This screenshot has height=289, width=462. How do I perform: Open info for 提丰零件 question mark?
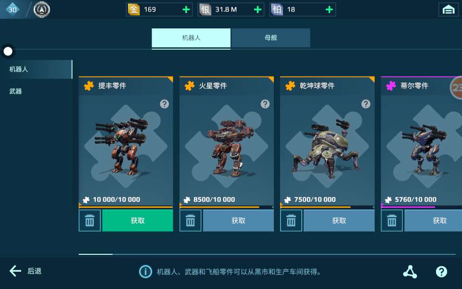(x=165, y=104)
